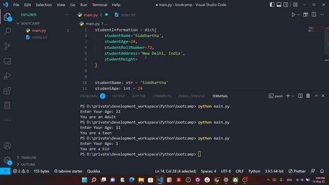The width and height of the screenshot is (329, 185).
Task: Open the Manage gear menu
Action: [x=7, y=160]
